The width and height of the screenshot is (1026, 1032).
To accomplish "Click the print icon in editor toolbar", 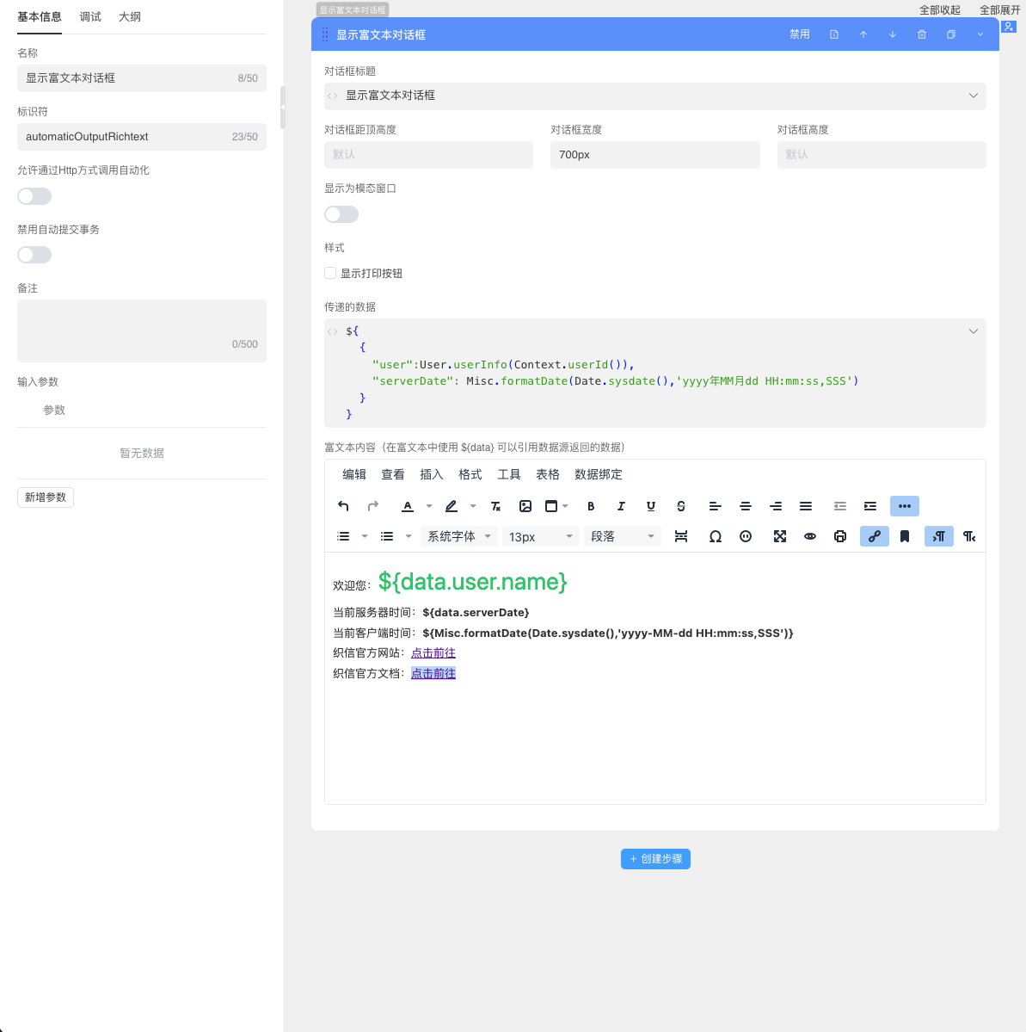I will pyautogui.click(x=840, y=536).
